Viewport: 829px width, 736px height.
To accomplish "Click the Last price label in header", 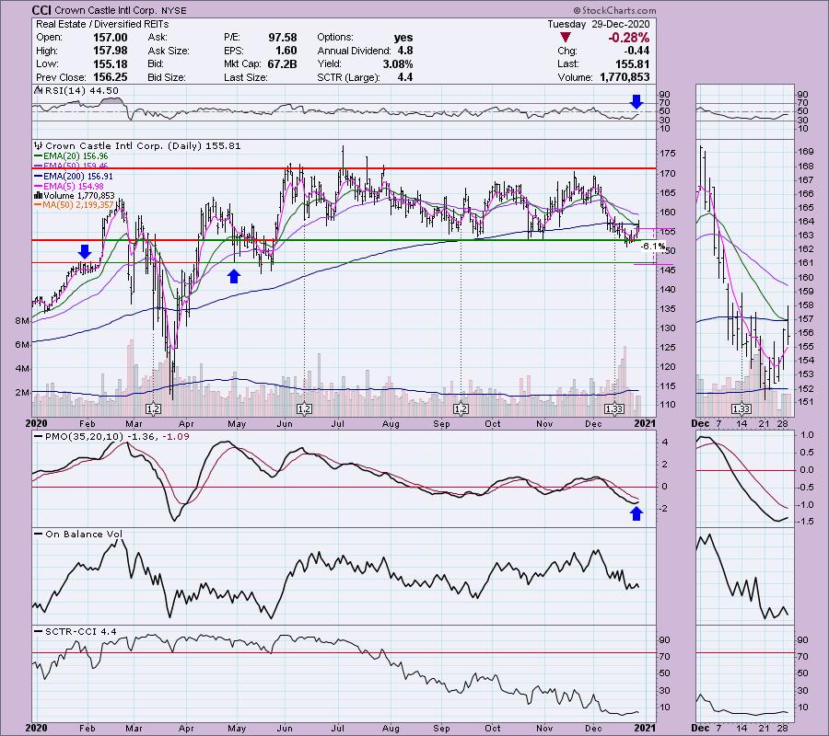I will (x=567, y=63).
